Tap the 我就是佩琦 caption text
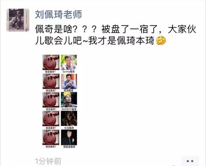The image size is (206, 166). [69, 147]
